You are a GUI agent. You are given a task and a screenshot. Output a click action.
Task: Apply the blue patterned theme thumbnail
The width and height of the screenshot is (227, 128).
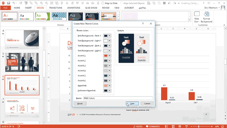[59, 16]
